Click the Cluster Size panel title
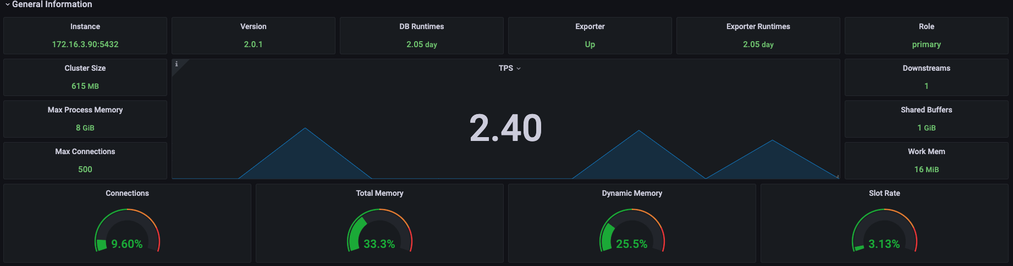 click(85, 68)
